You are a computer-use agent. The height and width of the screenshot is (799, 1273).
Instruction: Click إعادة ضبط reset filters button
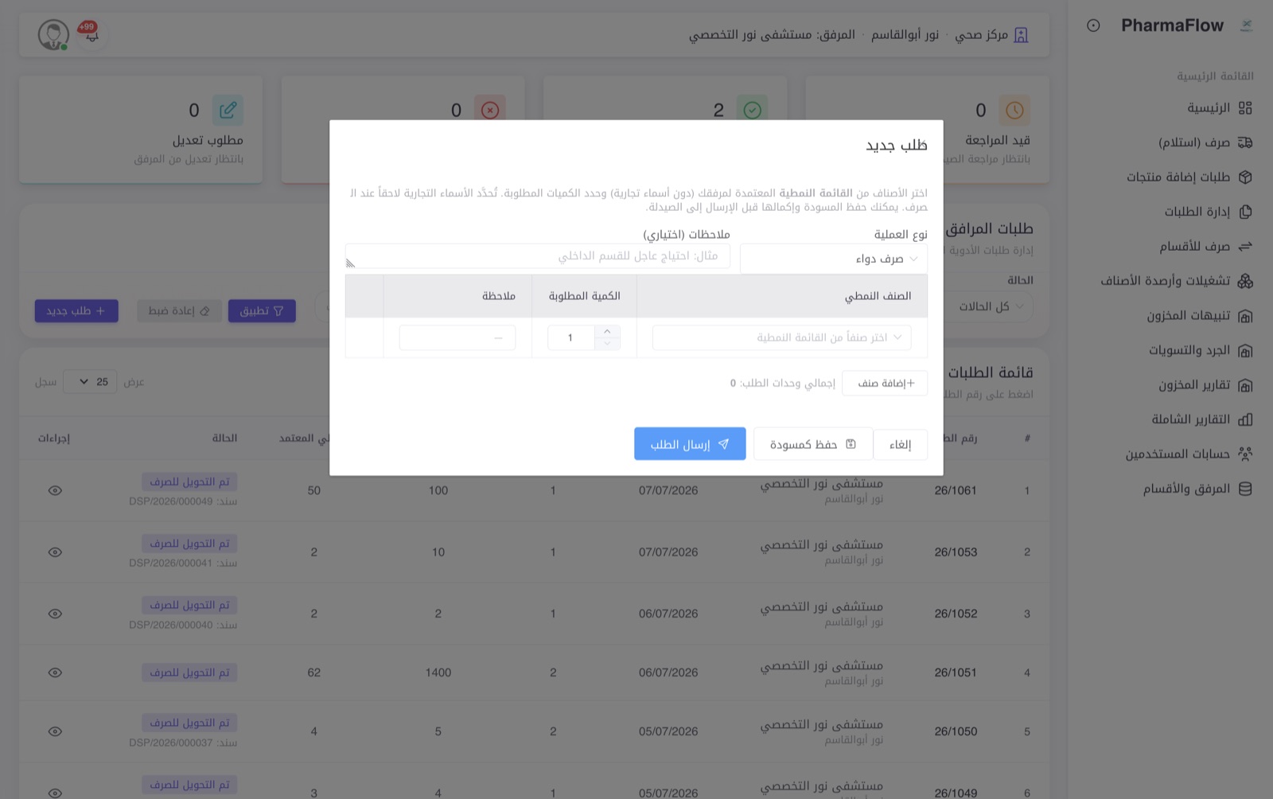coord(179,310)
